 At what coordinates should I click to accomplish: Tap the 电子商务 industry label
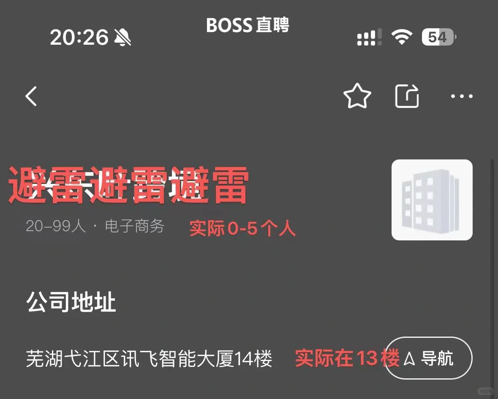[134, 226]
